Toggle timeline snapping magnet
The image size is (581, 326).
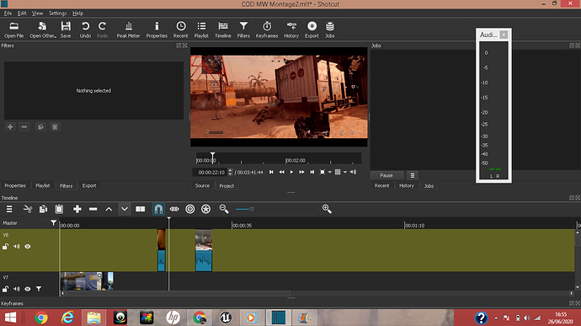coord(158,209)
